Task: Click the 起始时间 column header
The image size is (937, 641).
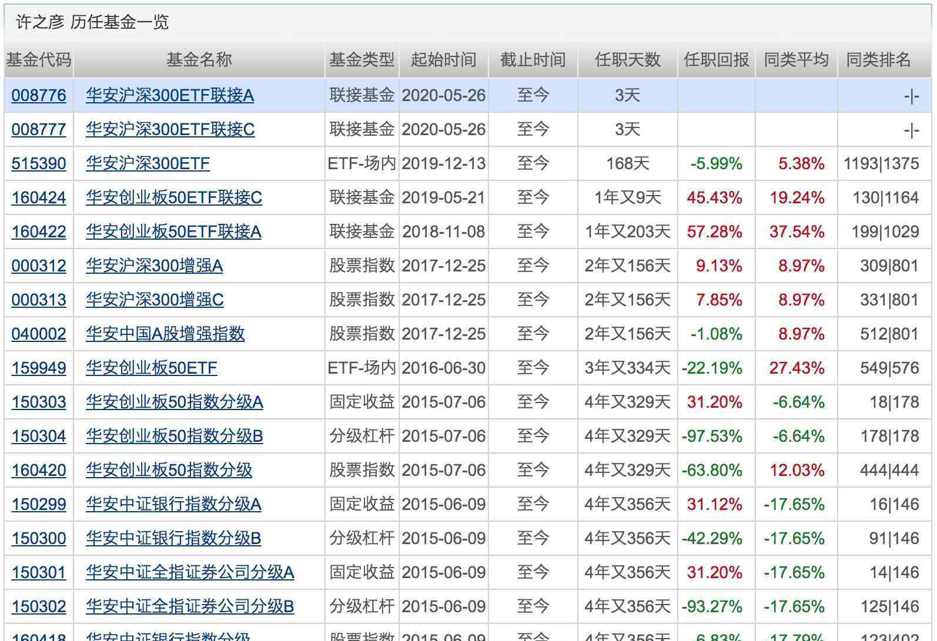Action: point(444,59)
